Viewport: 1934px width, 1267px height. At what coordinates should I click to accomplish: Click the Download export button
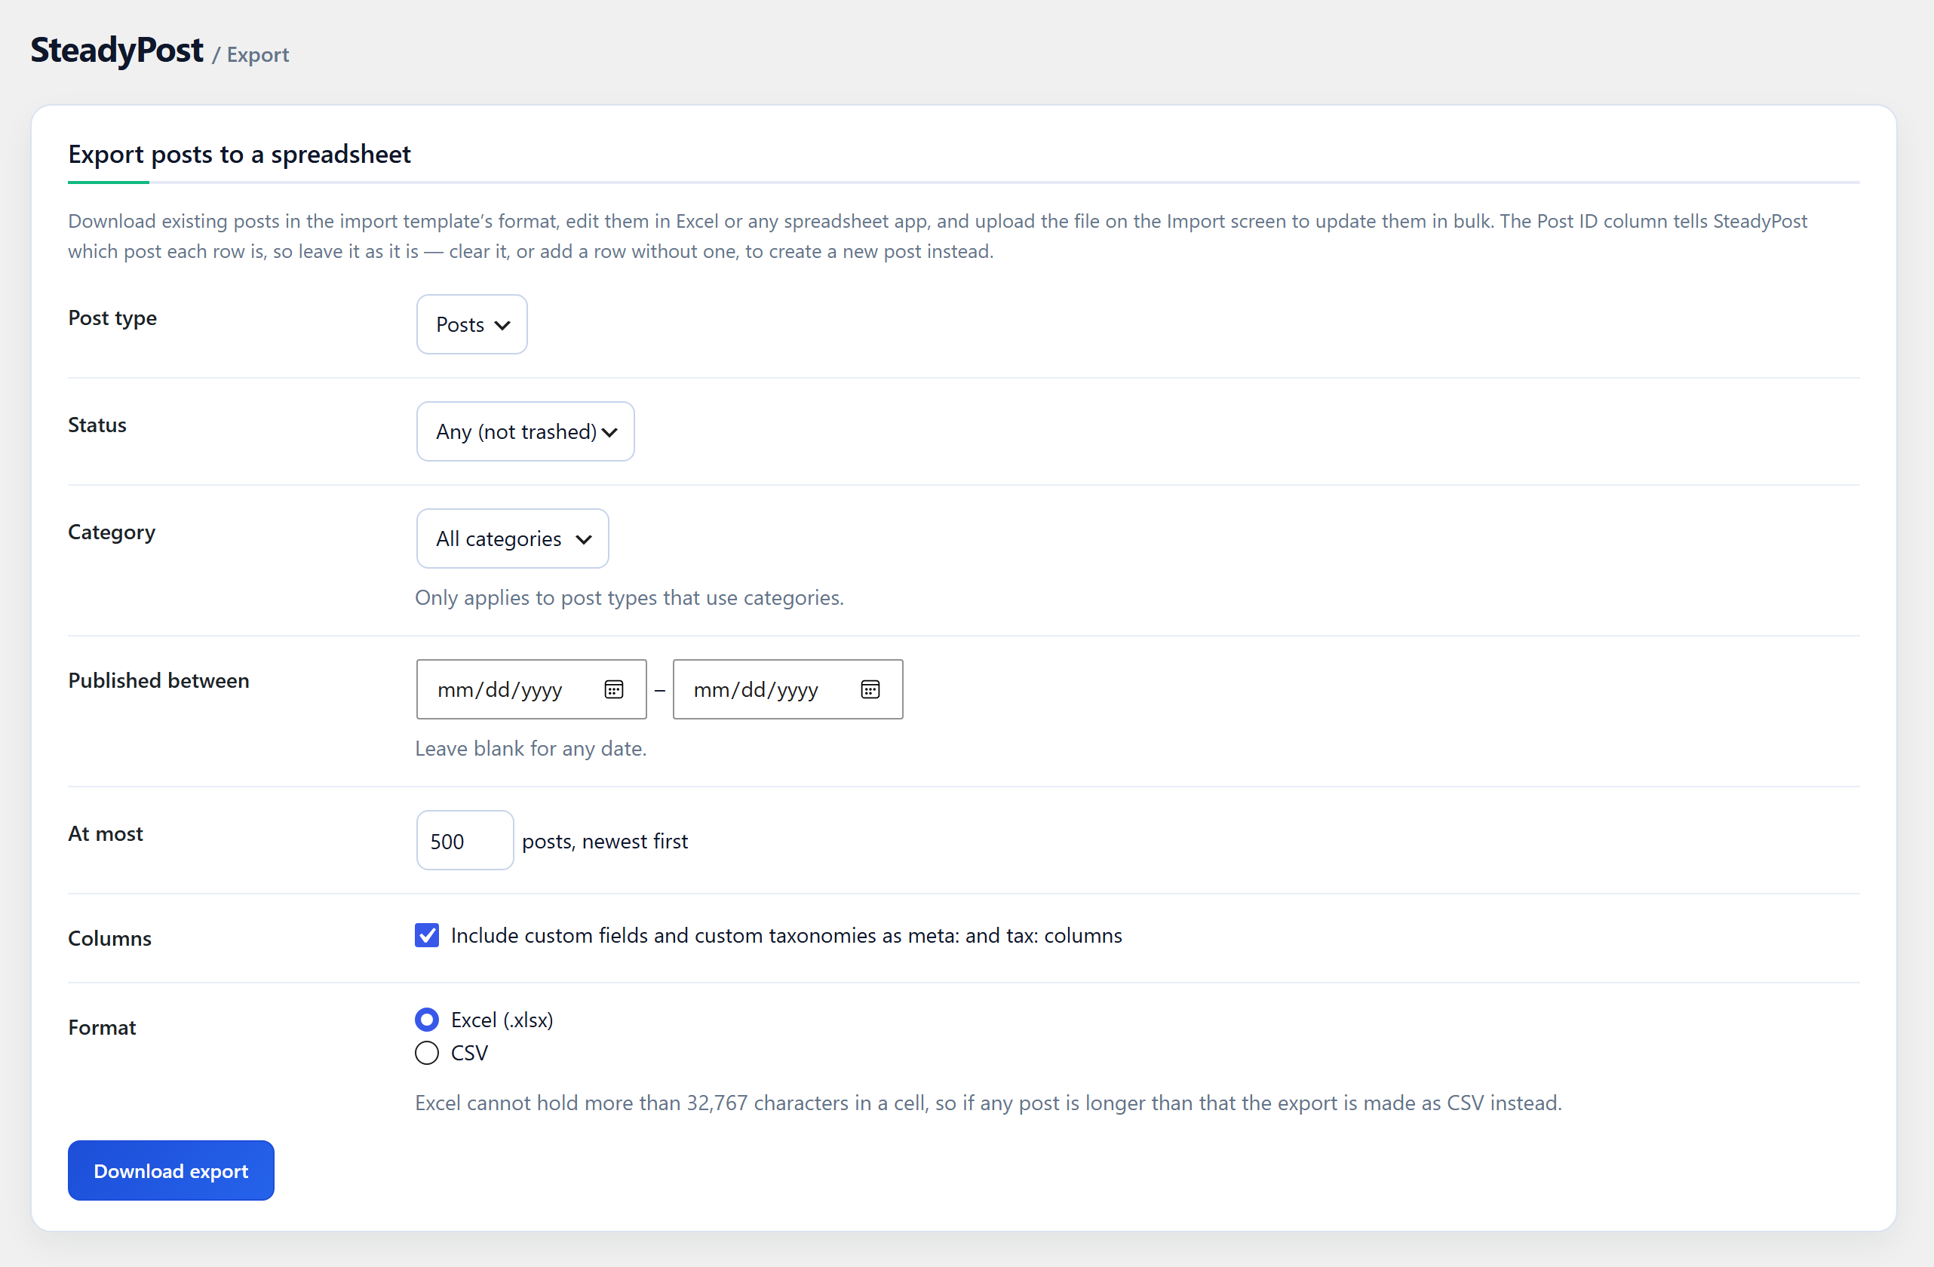[x=170, y=1170]
